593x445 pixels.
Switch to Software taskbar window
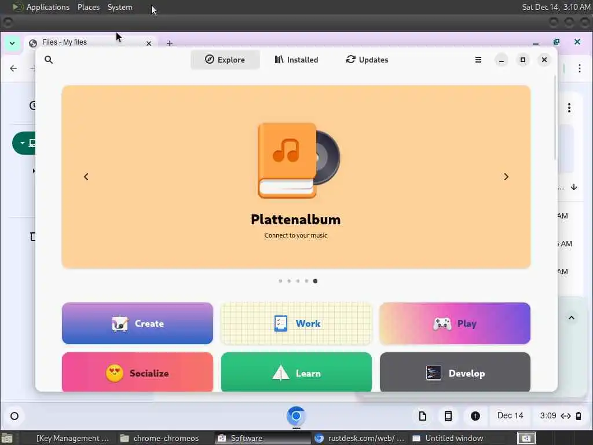pos(262,438)
